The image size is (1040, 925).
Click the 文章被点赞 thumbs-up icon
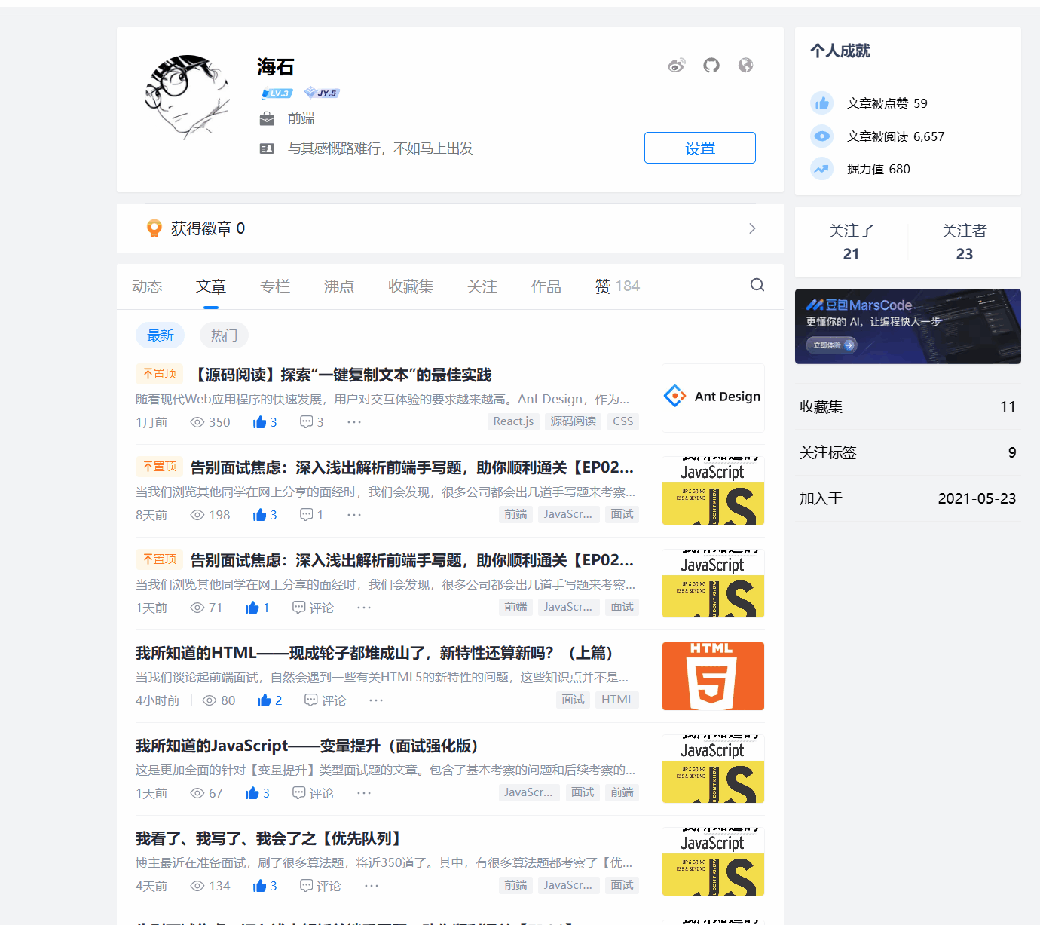pos(821,103)
